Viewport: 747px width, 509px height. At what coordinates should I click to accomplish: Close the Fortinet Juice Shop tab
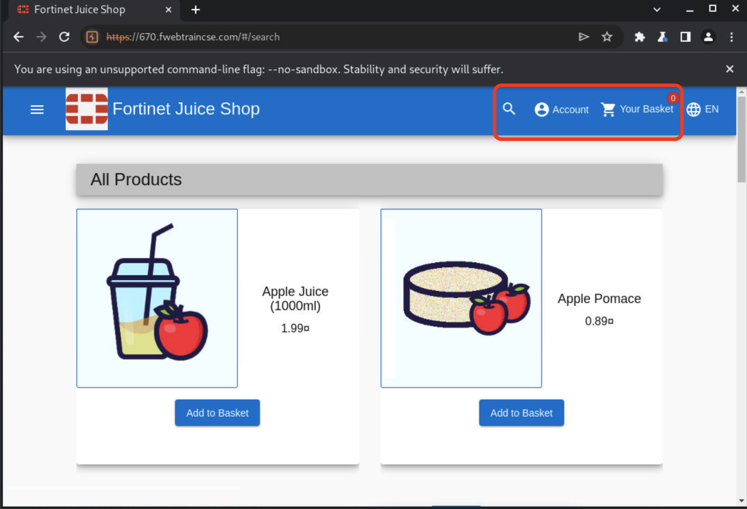[169, 10]
